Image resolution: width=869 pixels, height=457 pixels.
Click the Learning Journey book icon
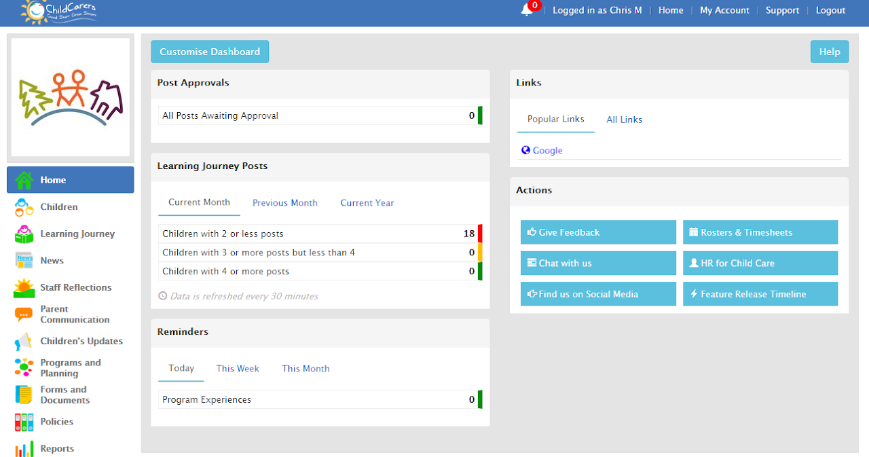pos(24,234)
